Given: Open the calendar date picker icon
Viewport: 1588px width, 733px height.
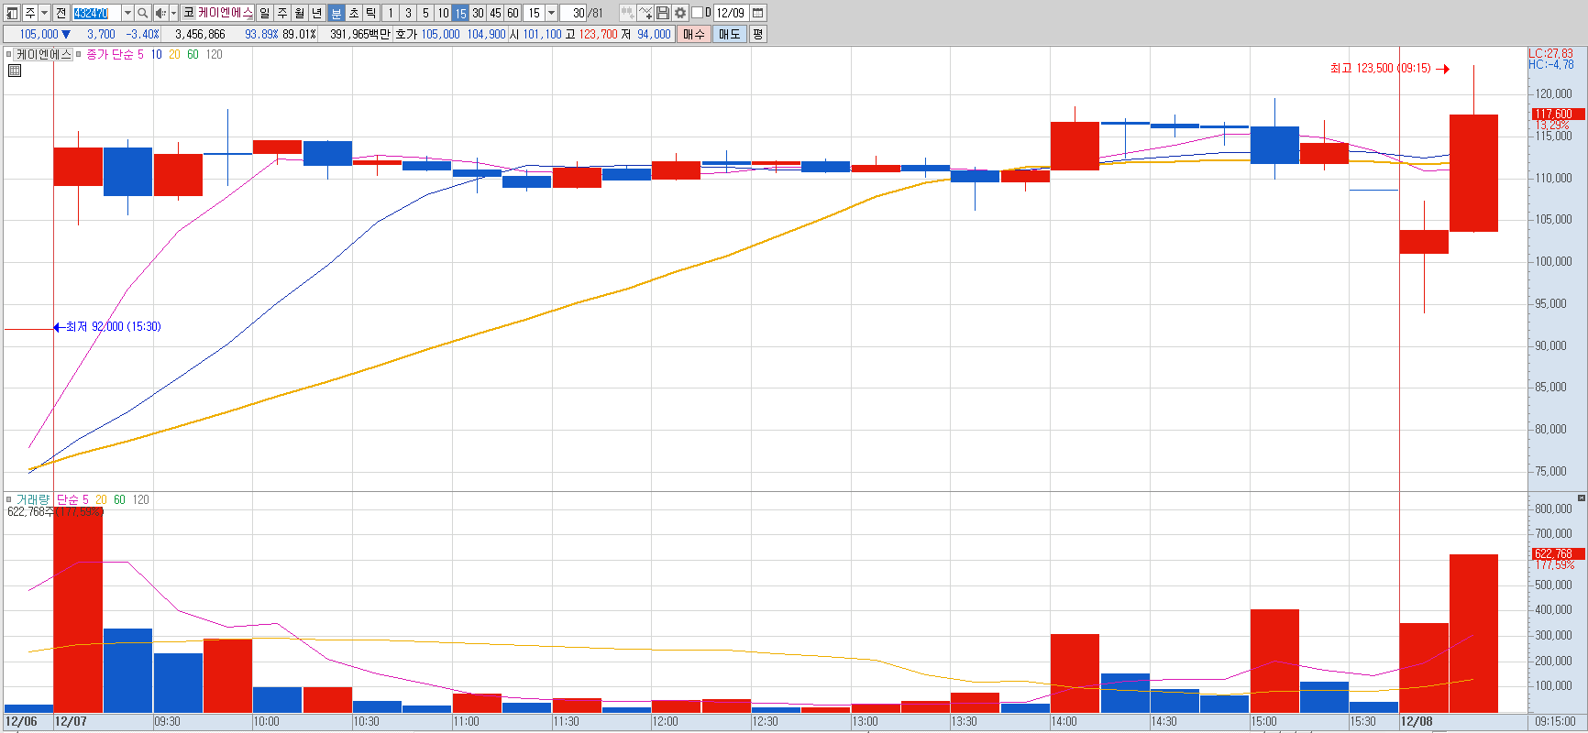Looking at the screenshot, I should [x=758, y=13].
